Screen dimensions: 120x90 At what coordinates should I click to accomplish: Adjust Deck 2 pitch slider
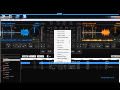tap(79, 34)
